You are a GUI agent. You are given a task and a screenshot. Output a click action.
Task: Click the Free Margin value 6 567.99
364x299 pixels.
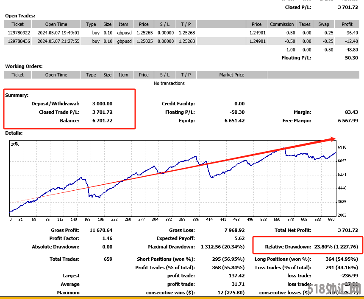pyautogui.click(x=348, y=121)
